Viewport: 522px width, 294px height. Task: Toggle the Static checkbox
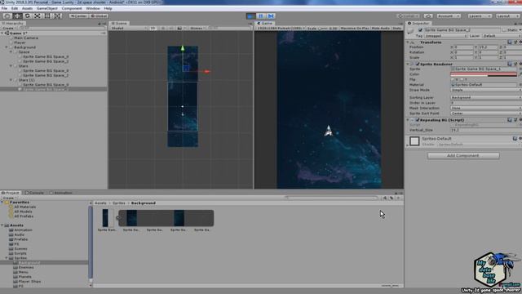504,30
